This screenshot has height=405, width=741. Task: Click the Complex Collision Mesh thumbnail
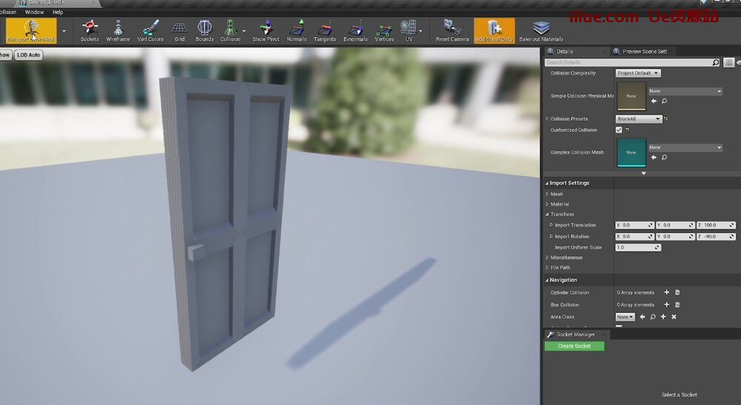pyautogui.click(x=631, y=152)
